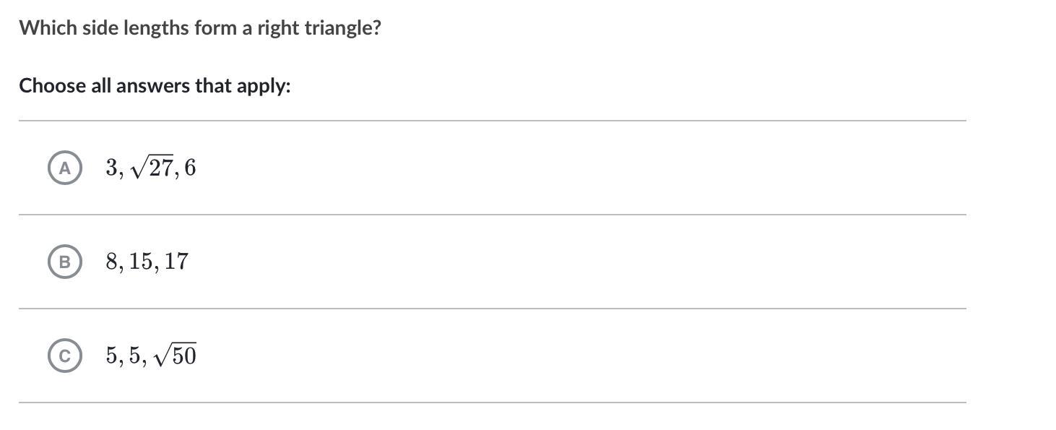
Task: Click the first 5 in option C
Action: [x=111, y=356]
